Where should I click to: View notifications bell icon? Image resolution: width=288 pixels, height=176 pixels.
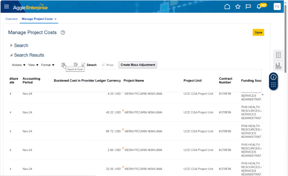(259, 7)
